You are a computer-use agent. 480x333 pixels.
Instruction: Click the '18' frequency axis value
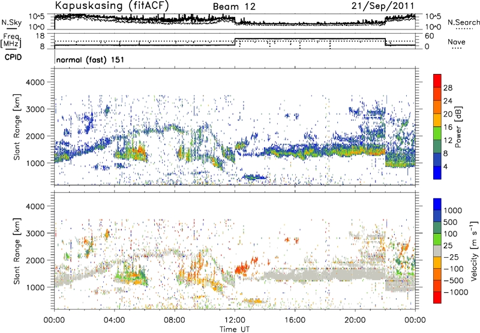coord(40,36)
